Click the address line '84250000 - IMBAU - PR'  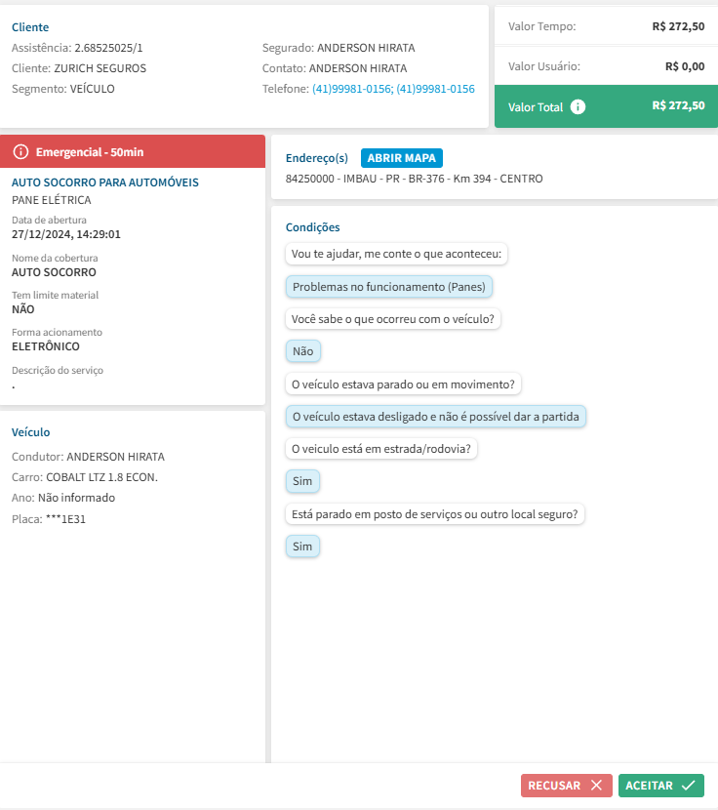point(415,179)
